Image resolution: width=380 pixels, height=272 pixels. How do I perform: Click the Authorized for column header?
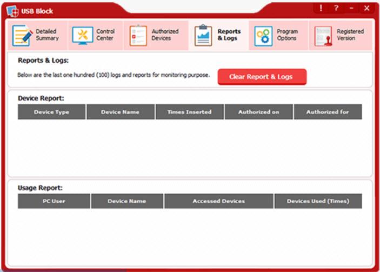tap(328, 112)
